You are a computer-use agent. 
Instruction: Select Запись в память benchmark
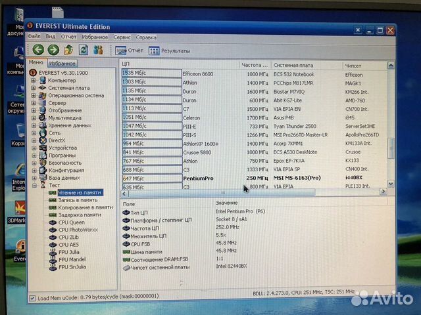coord(78,200)
